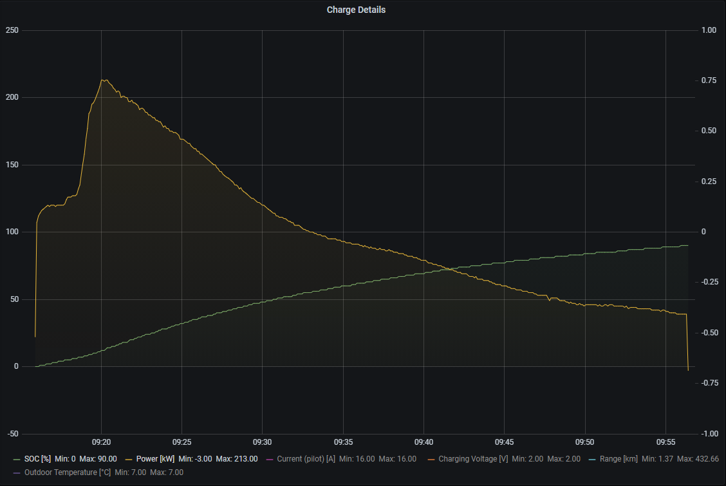Click the power curve peak near 213 kW
The height and width of the screenshot is (486, 726).
(104, 80)
